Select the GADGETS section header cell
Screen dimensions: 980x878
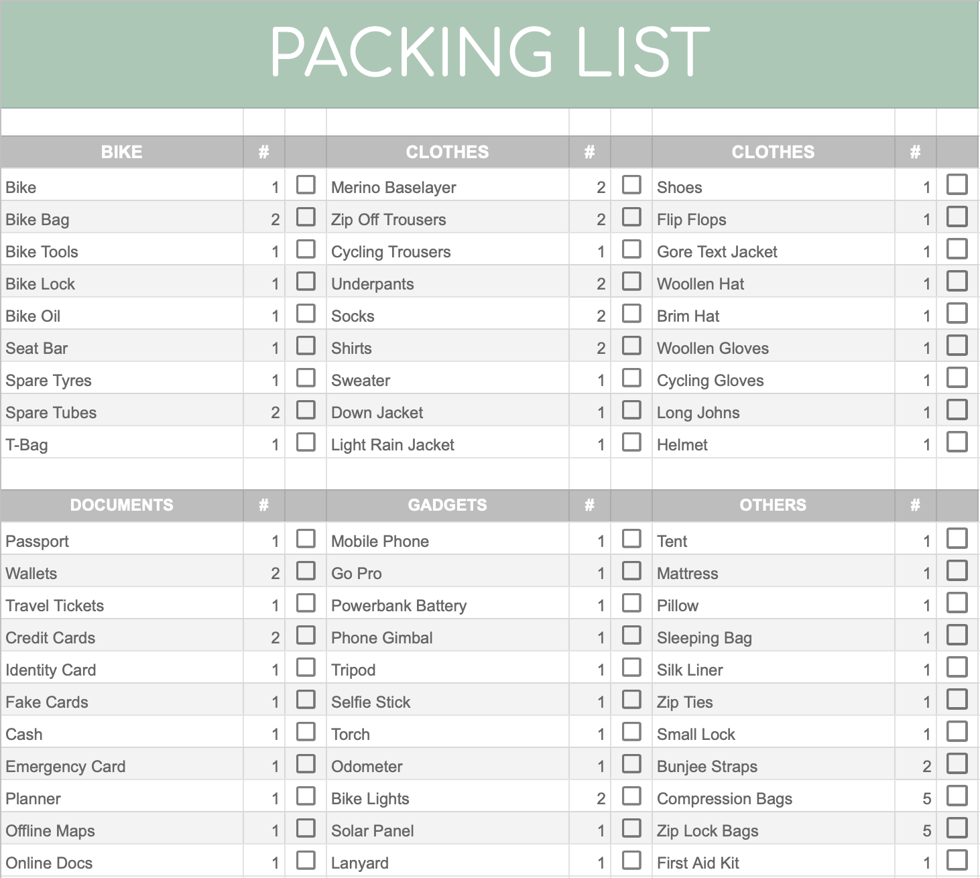point(448,505)
